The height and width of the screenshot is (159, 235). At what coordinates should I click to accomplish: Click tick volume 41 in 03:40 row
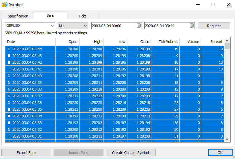(x=176, y=76)
